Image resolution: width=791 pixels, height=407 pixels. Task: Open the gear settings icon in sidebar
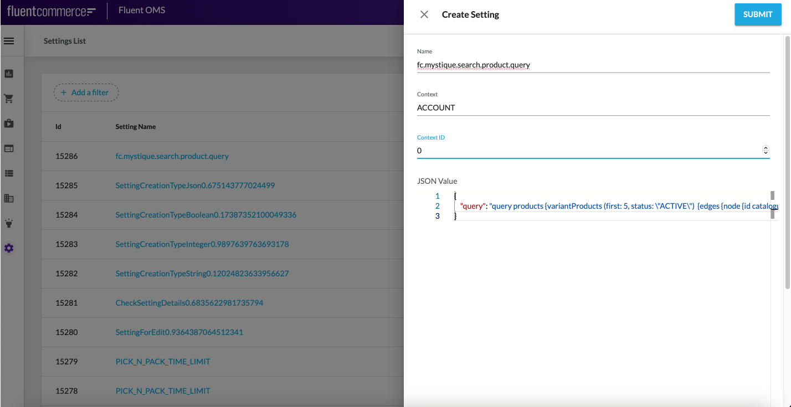click(9, 248)
